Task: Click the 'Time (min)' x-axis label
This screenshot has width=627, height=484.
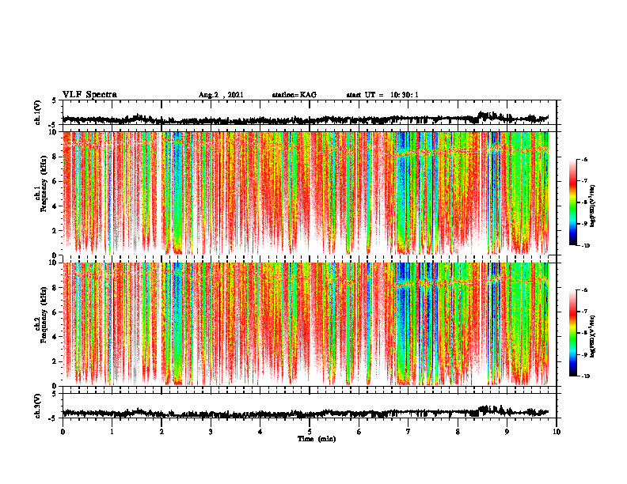Action: click(317, 439)
